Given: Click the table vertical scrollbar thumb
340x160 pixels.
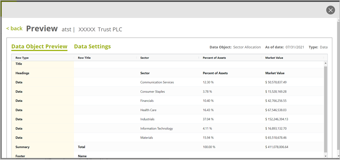Looking at the screenshot, I should (x=325, y=109).
